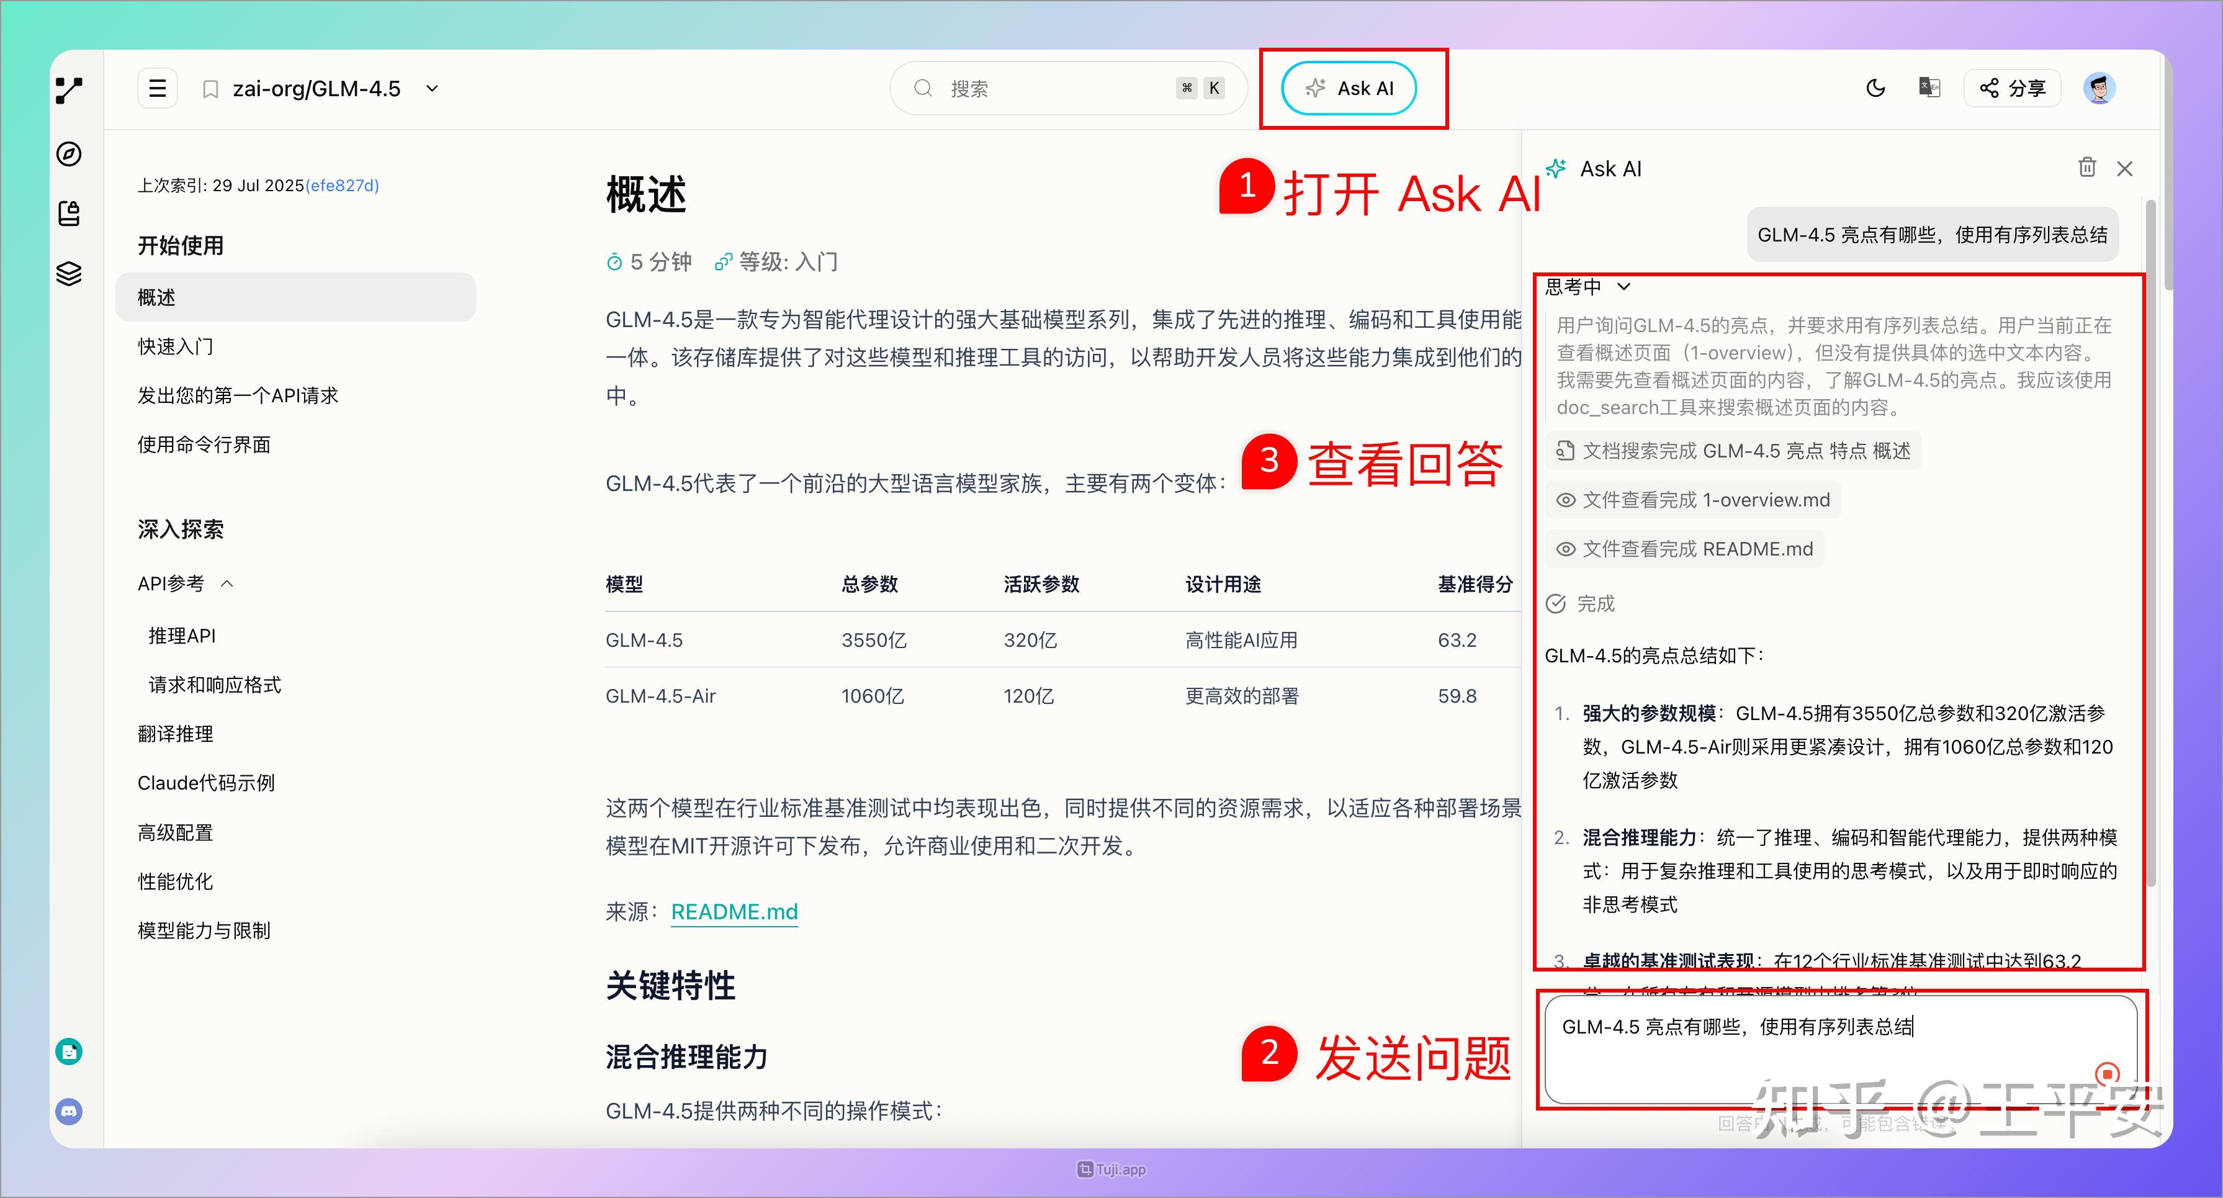Click the green chat app icon above Discord
Image resolution: width=2223 pixels, height=1198 pixels.
[x=68, y=1052]
